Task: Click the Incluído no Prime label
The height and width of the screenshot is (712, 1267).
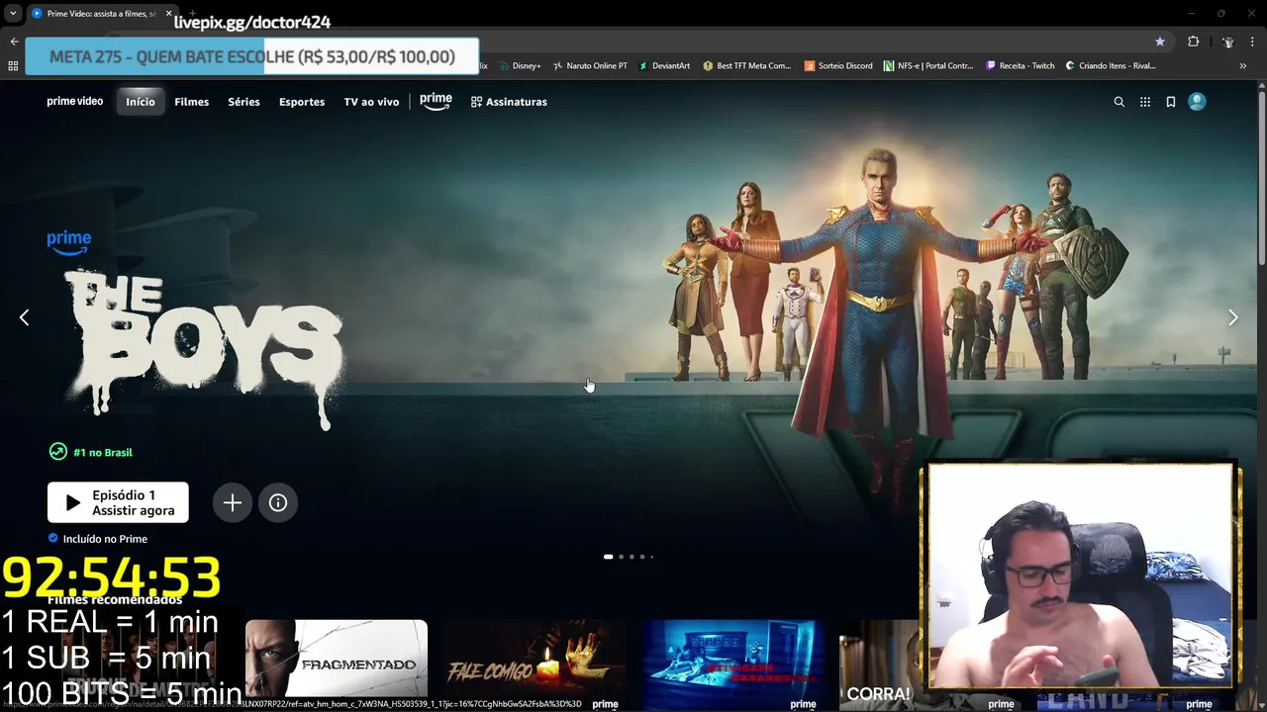Action: (98, 539)
